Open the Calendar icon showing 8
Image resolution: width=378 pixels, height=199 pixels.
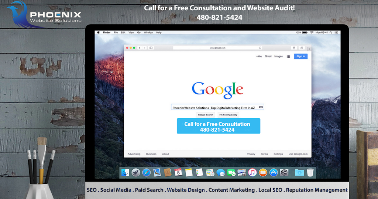tap(178, 172)
